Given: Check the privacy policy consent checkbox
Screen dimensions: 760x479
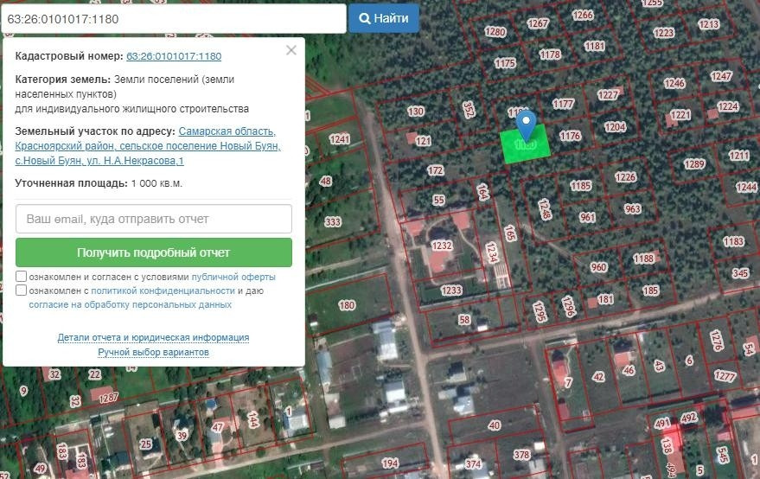Looking at the screenshot, I should coord(21,290).
